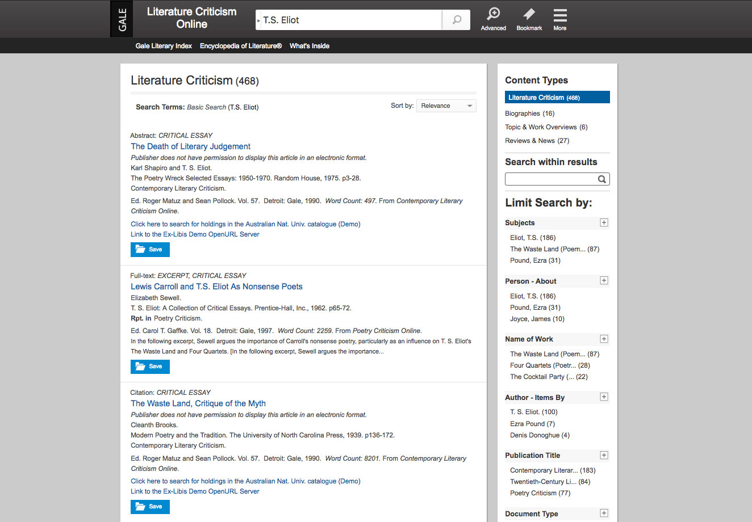The image size is (752, 522).
Task: Open Advanced search icon
Action: pos(493,19)
